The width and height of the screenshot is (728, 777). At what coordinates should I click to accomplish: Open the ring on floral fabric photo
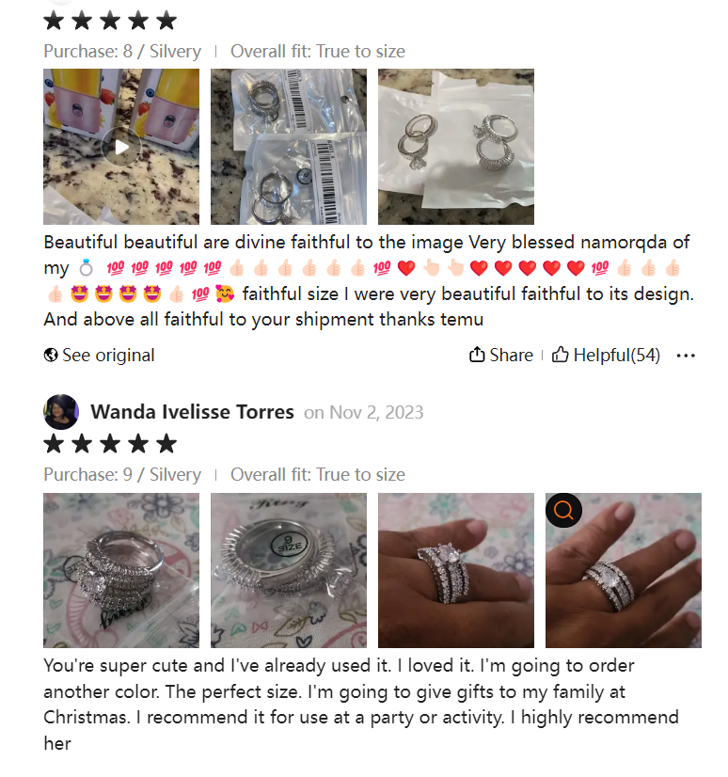pos(121,570)
